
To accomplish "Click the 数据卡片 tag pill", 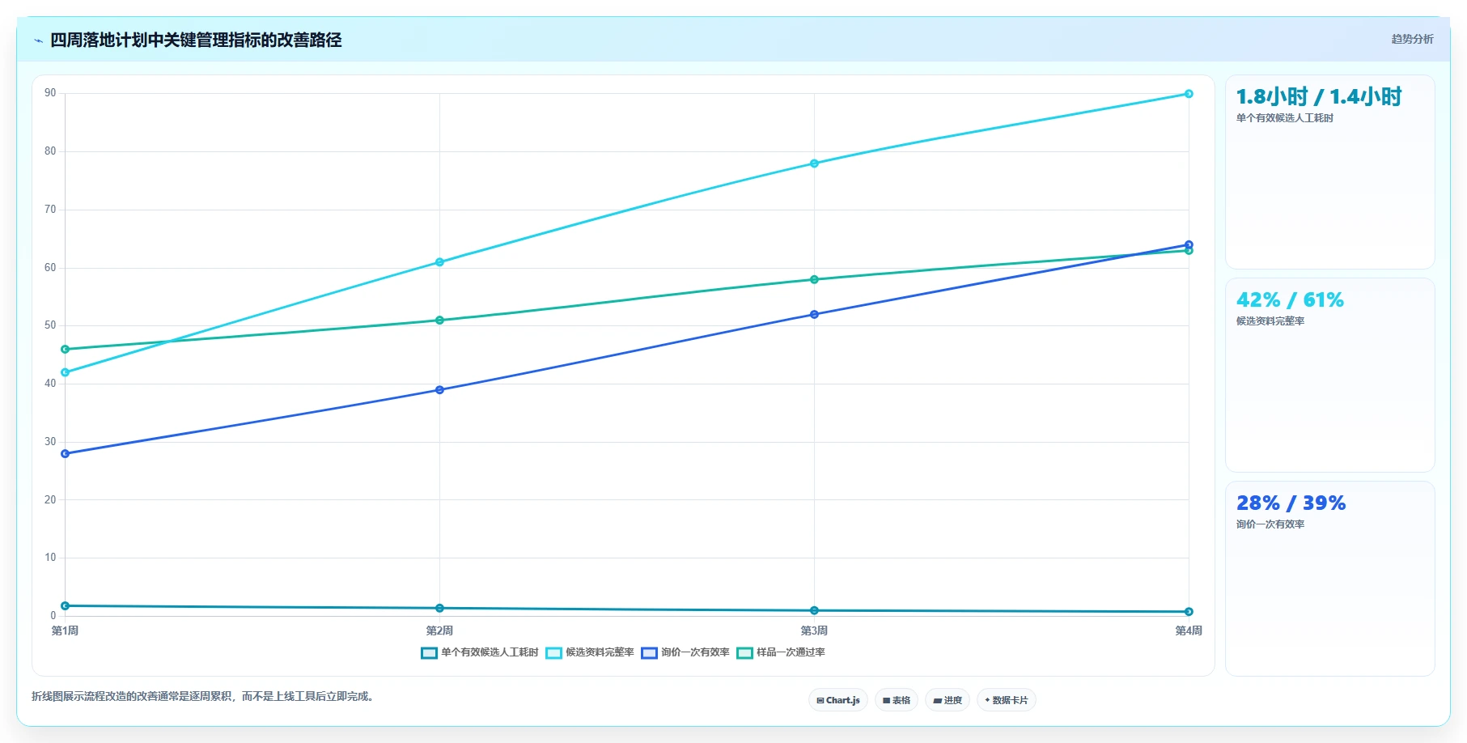I will click(x=1007, y=700).
